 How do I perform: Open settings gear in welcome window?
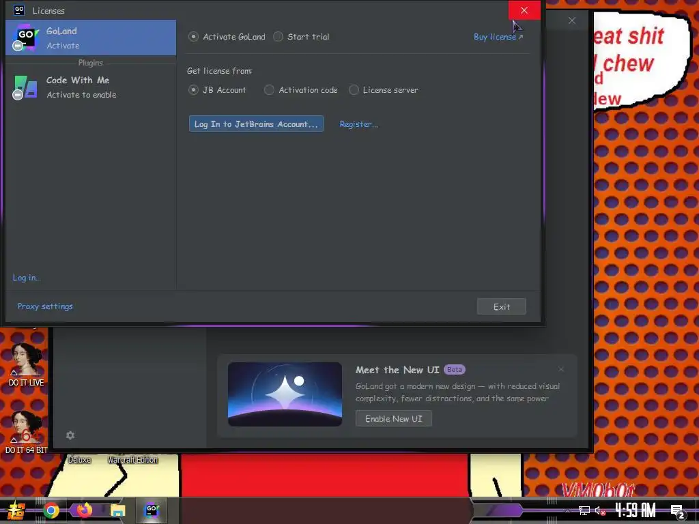[70, 435]
